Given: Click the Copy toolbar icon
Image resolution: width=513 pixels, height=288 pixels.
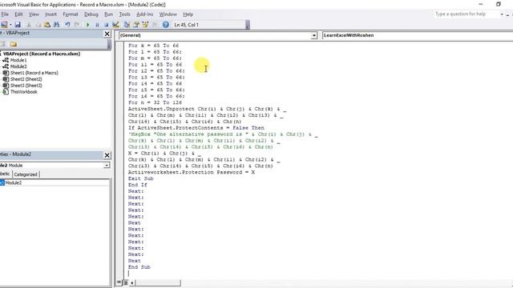Looking at the screenshot, I should (x=38, y=25).
